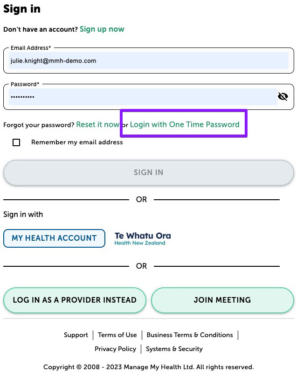Screen dimensions: 296x372
Task: Tick Remember my email address checkbox
Action: (16, 142)
